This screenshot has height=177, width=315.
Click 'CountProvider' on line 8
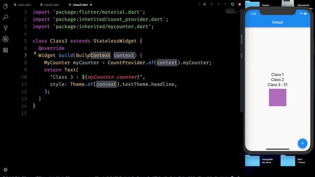coord(126,63)
